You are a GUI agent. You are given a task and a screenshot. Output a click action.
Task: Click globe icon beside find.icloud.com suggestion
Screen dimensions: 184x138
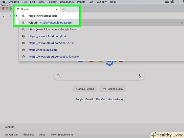pyautogui.click(x=23, y=50)
